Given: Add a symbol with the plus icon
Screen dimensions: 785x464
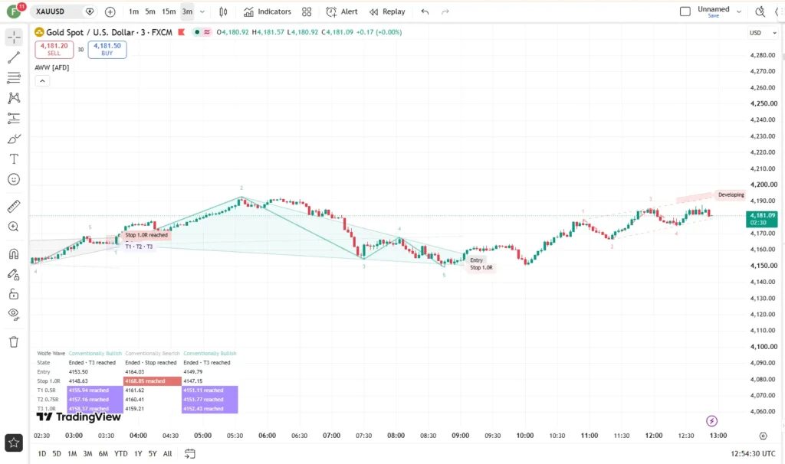Looking at the screenshot, I should pos(110,11).
